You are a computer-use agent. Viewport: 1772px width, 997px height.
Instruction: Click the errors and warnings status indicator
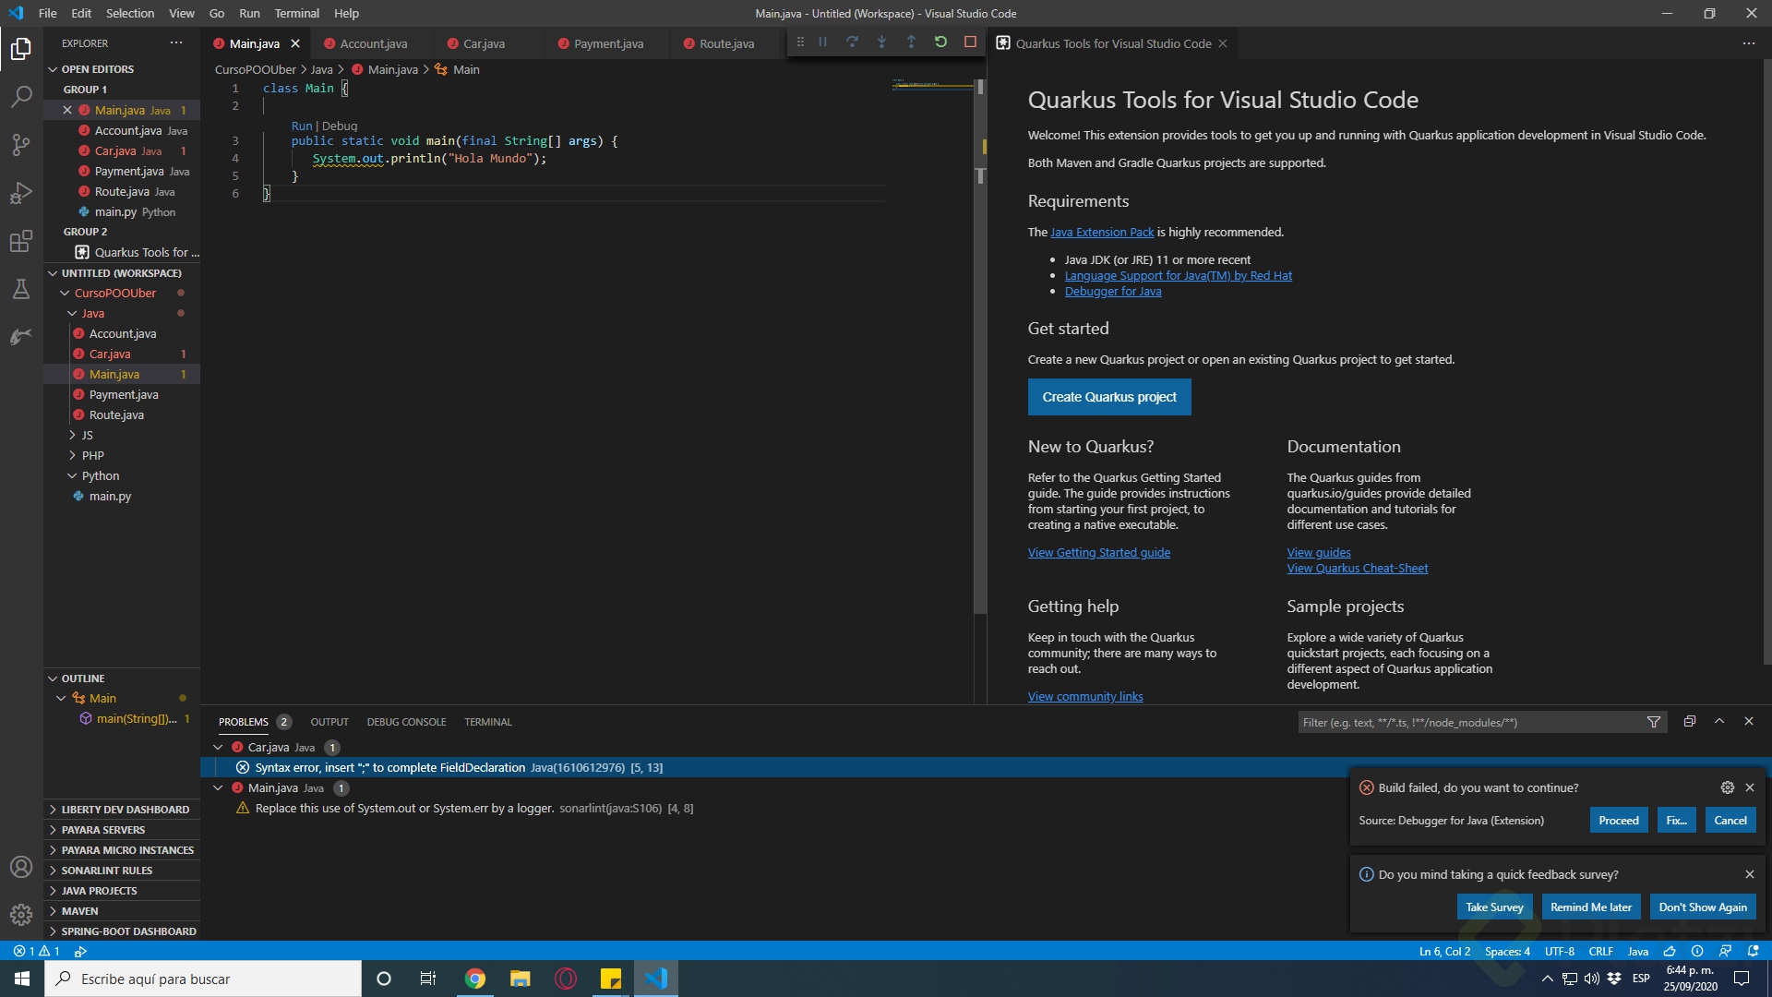click(x=37, y=951)
